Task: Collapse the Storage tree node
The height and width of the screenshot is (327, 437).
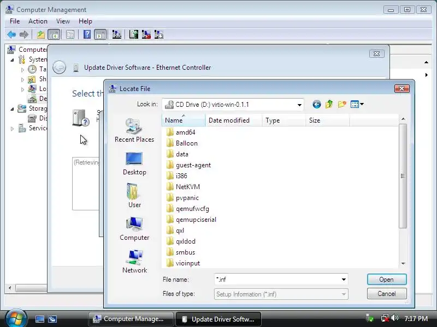Action: pos(12,109)
